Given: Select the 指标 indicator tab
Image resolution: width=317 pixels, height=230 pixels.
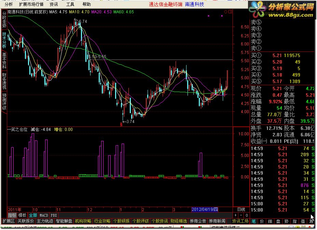Looking at the screenshot, I should tap(12, 215).
